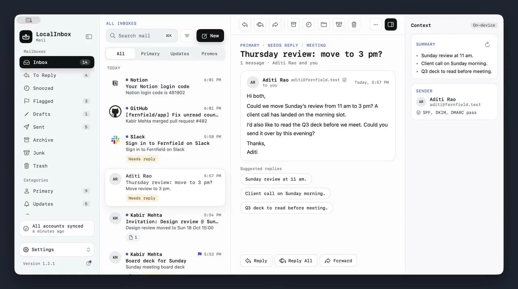Open the Junk mailbox
The width and height of the screenshot is (518, 289).
[x=57, y=153]
